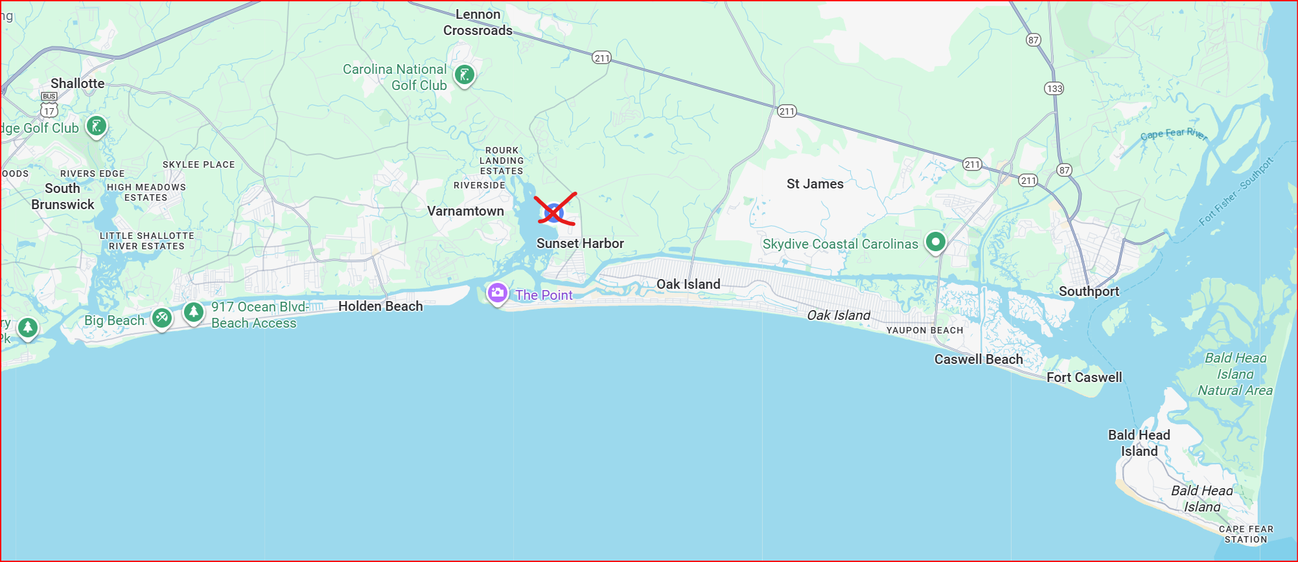1298x562 pixels.
Task: Select the Varnamtown label
Action: pyautogui.click(x=465, y=211)
